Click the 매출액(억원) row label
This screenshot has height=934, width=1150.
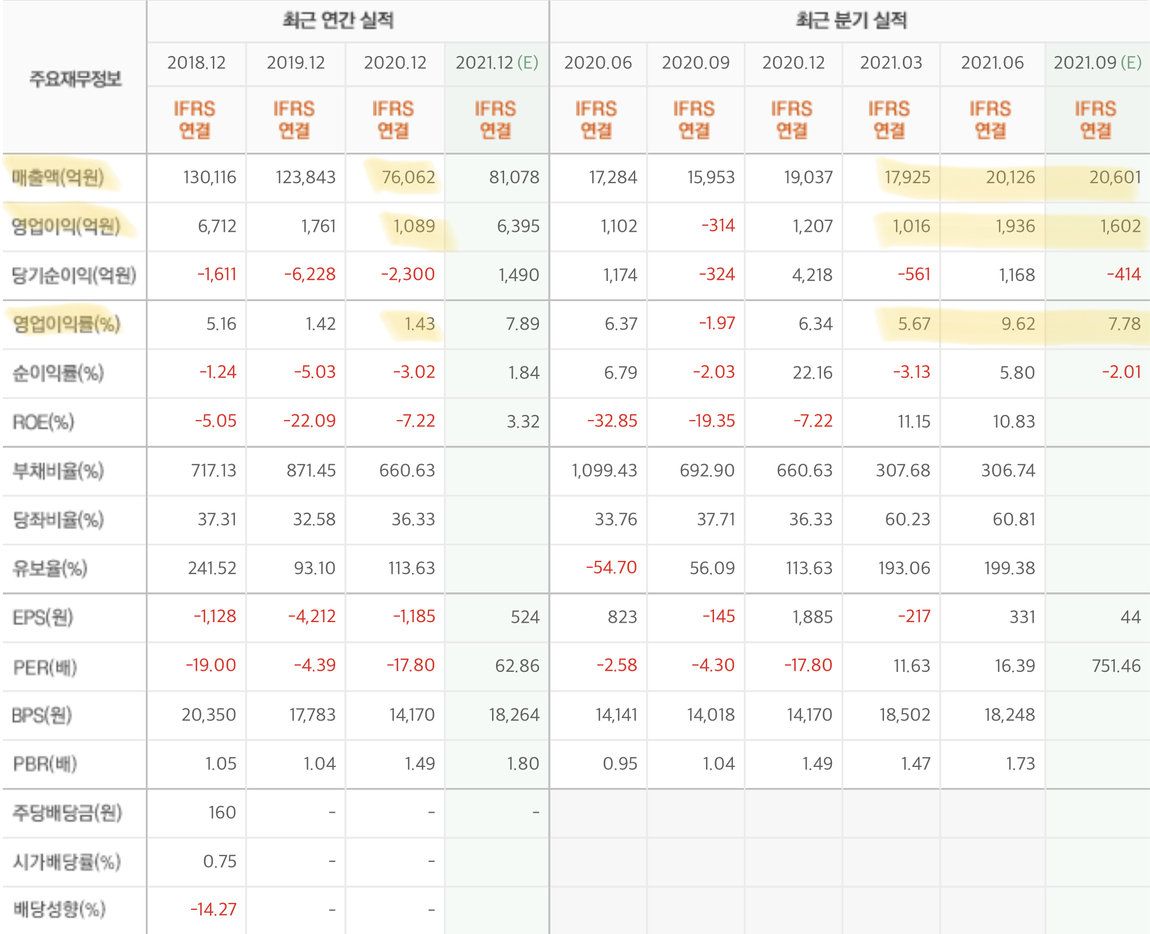(x=58, y=177)
